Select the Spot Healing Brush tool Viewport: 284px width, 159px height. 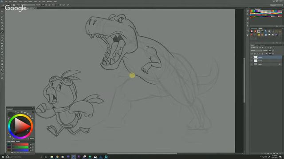[2, 29]
